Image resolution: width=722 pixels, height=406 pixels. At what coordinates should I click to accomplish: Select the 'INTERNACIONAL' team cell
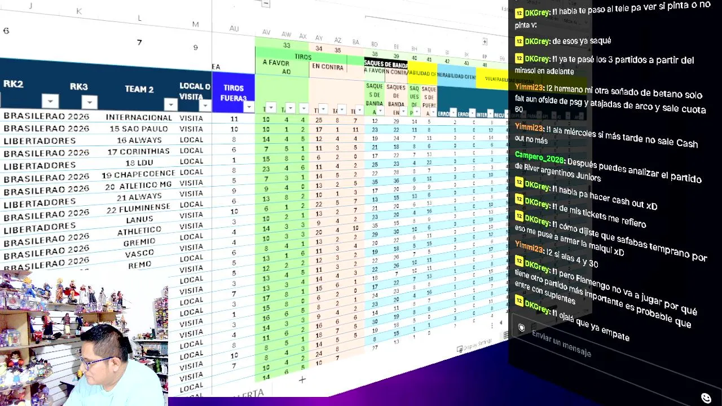[139, 117]
